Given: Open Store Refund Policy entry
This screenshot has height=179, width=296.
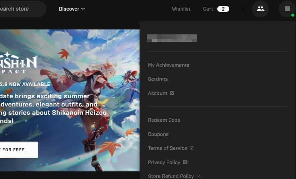Looking at the screenshot, I should point(171,176).
